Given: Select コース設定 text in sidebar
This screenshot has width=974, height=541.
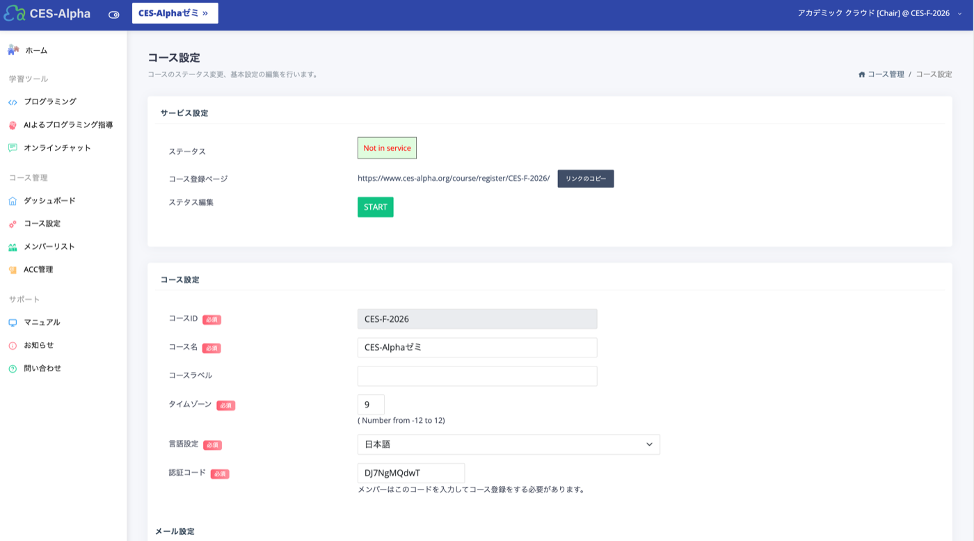Looking at the screenshot, I should pos(42,223).
